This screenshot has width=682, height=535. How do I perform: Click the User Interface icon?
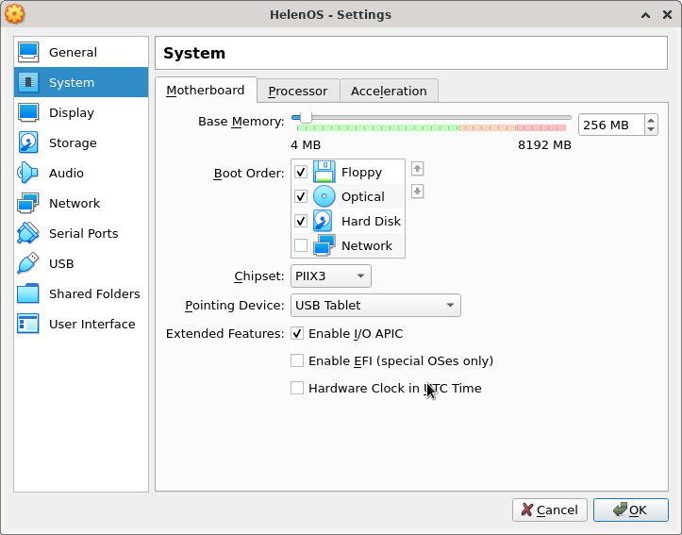click(x=28, y=325)
